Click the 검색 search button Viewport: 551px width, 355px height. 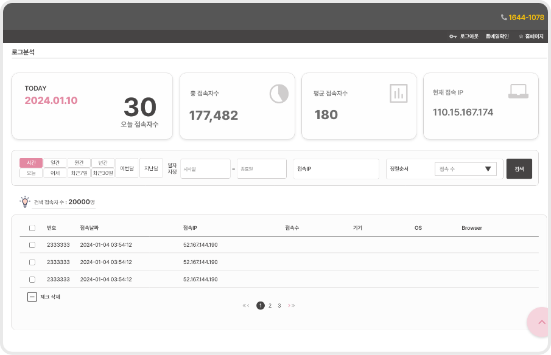[519, 169]
